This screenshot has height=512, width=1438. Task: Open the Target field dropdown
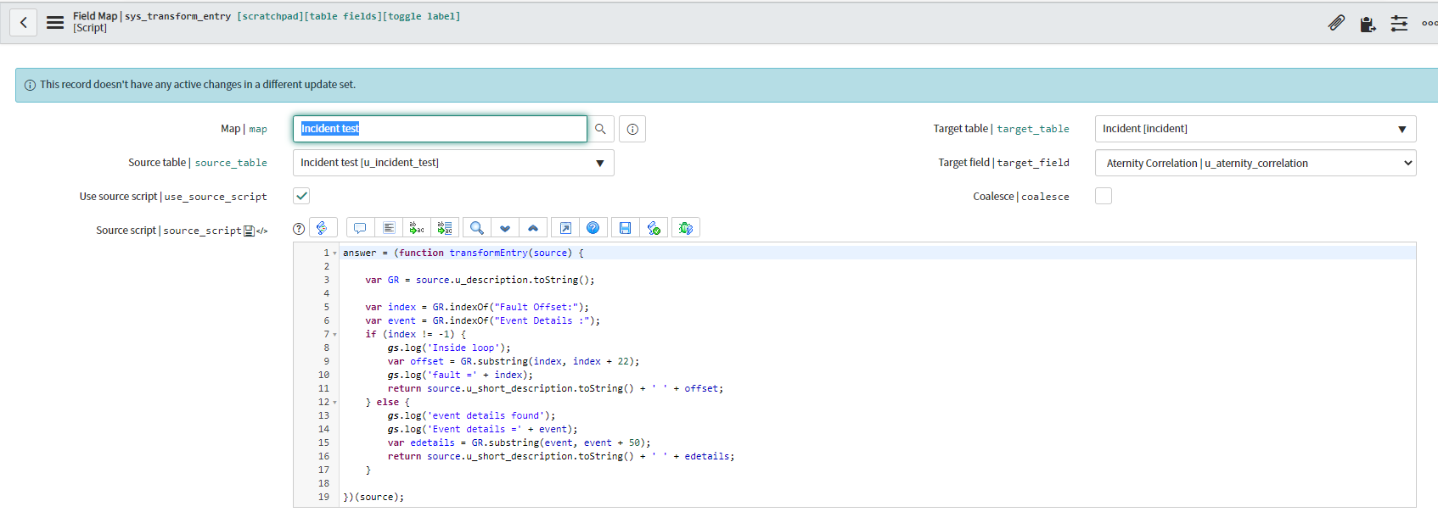1255,163
